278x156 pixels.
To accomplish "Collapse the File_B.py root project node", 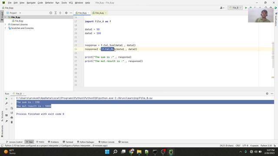I will click(6, 17).
